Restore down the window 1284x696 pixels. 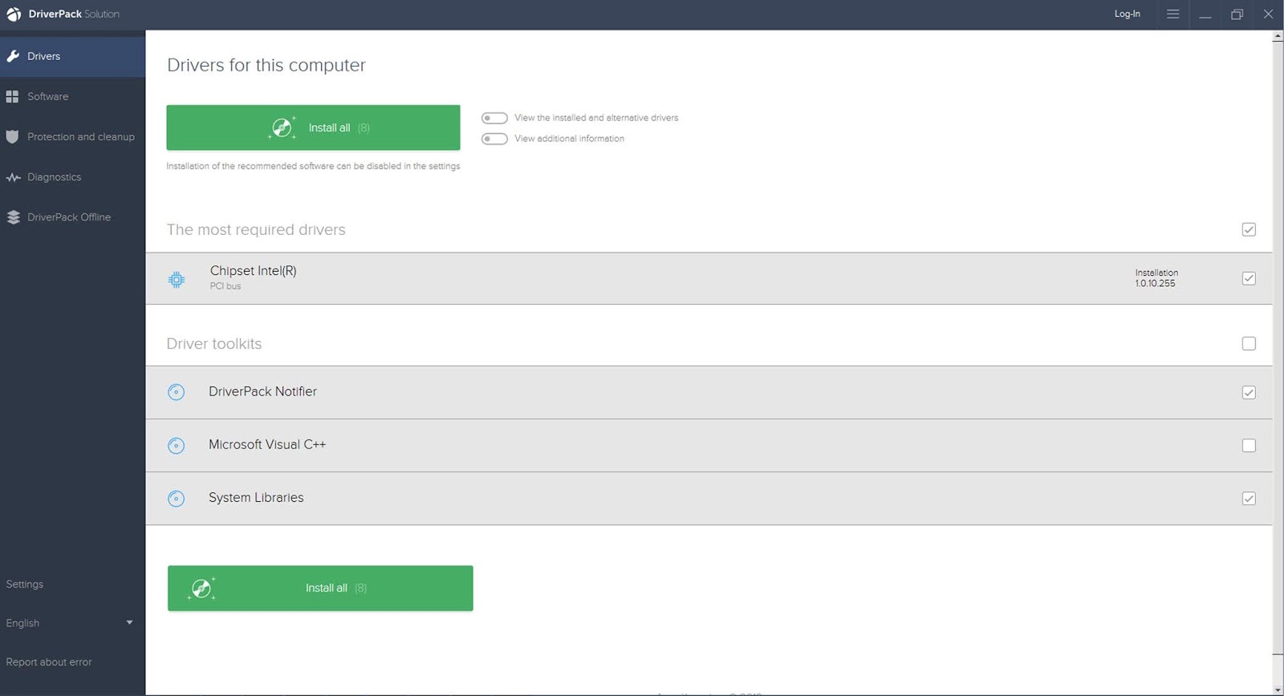click(1237, 14)
